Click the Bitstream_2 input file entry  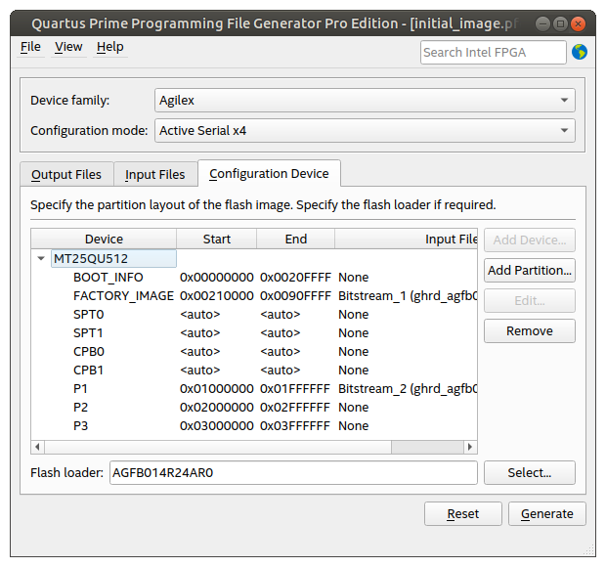pos(408,388)
